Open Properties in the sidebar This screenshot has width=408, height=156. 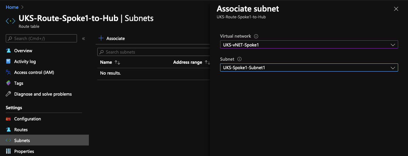pyautogui.click(x=24, y=151)
